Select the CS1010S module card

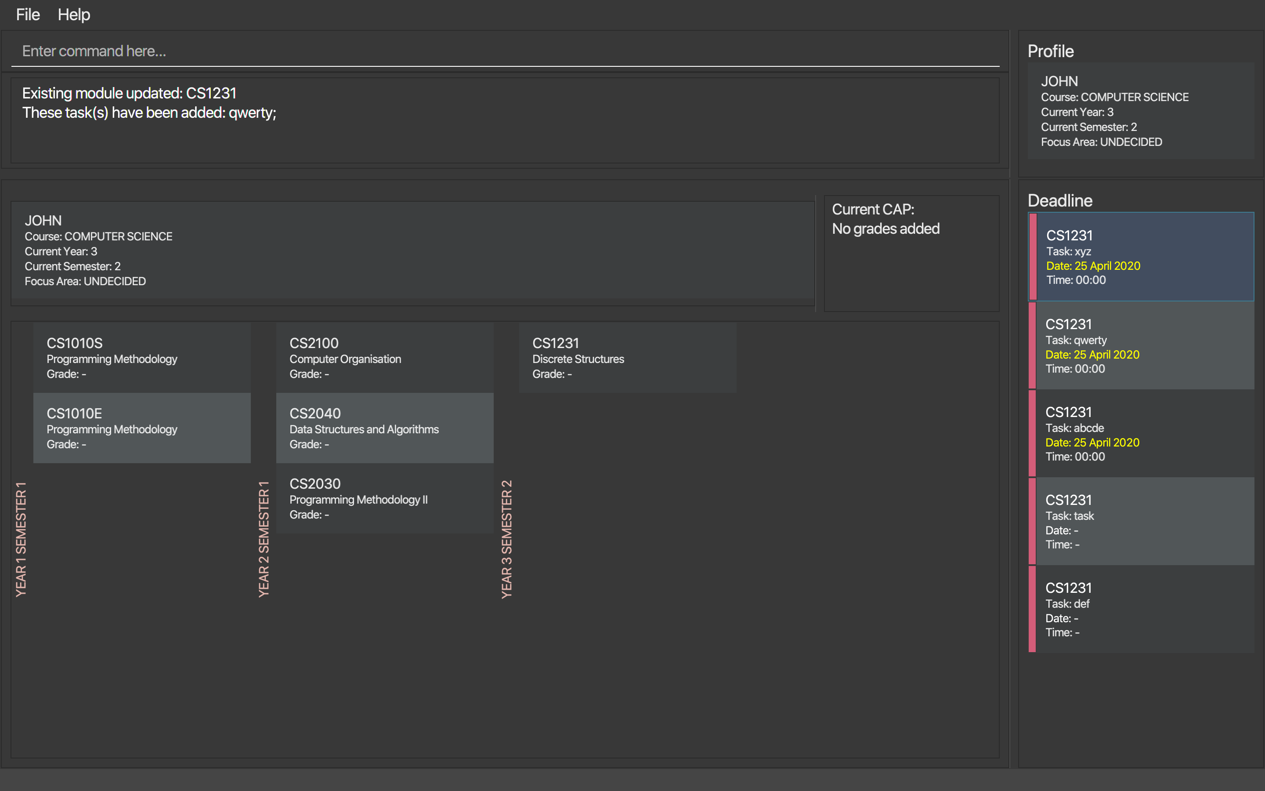(142, 358)
